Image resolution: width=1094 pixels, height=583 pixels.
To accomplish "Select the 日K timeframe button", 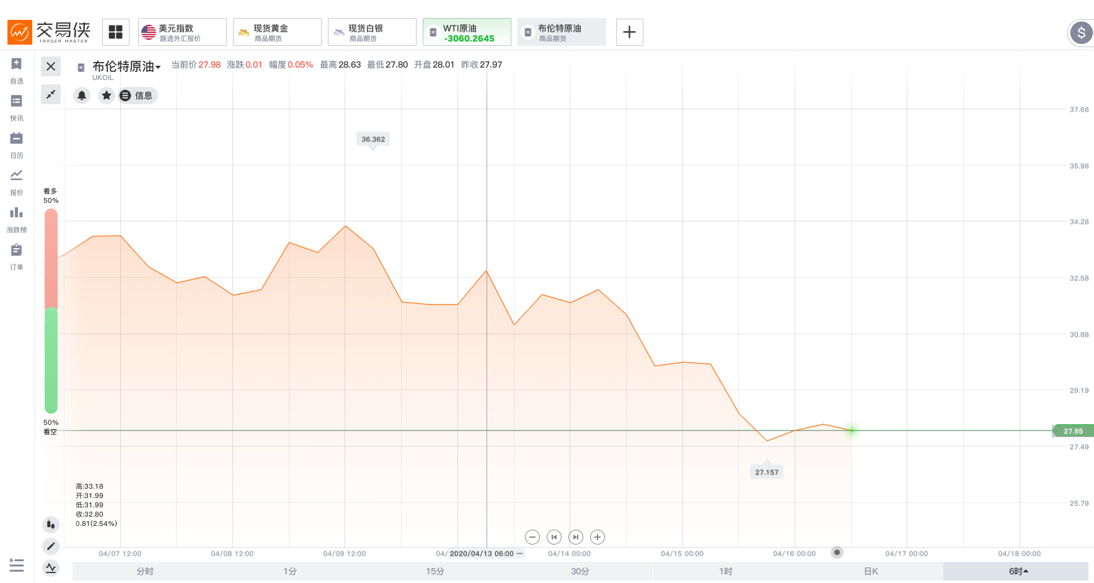I will pos(871,571).
